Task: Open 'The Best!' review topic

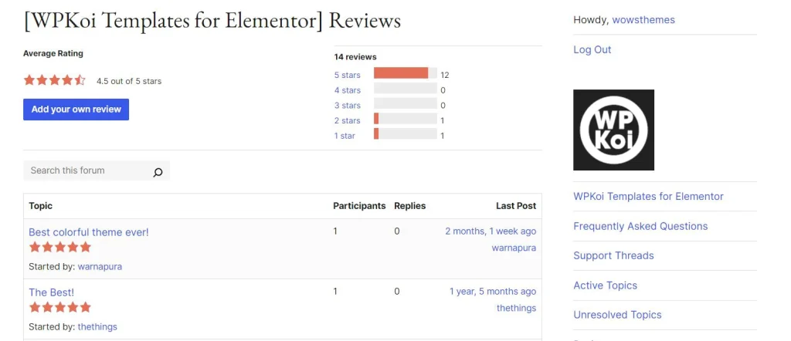Action: pyautogui.click(x=52, y=292)
